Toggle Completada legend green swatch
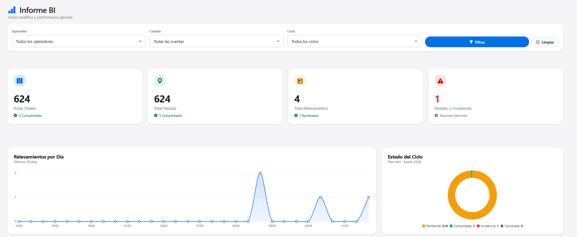 pyautogui.click(x=451, y=226)
